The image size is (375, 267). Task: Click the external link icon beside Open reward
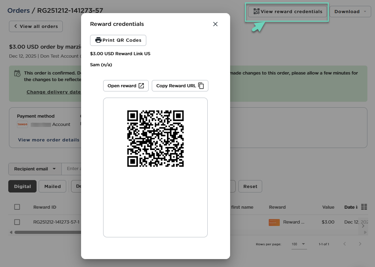[x=141, y=86]
